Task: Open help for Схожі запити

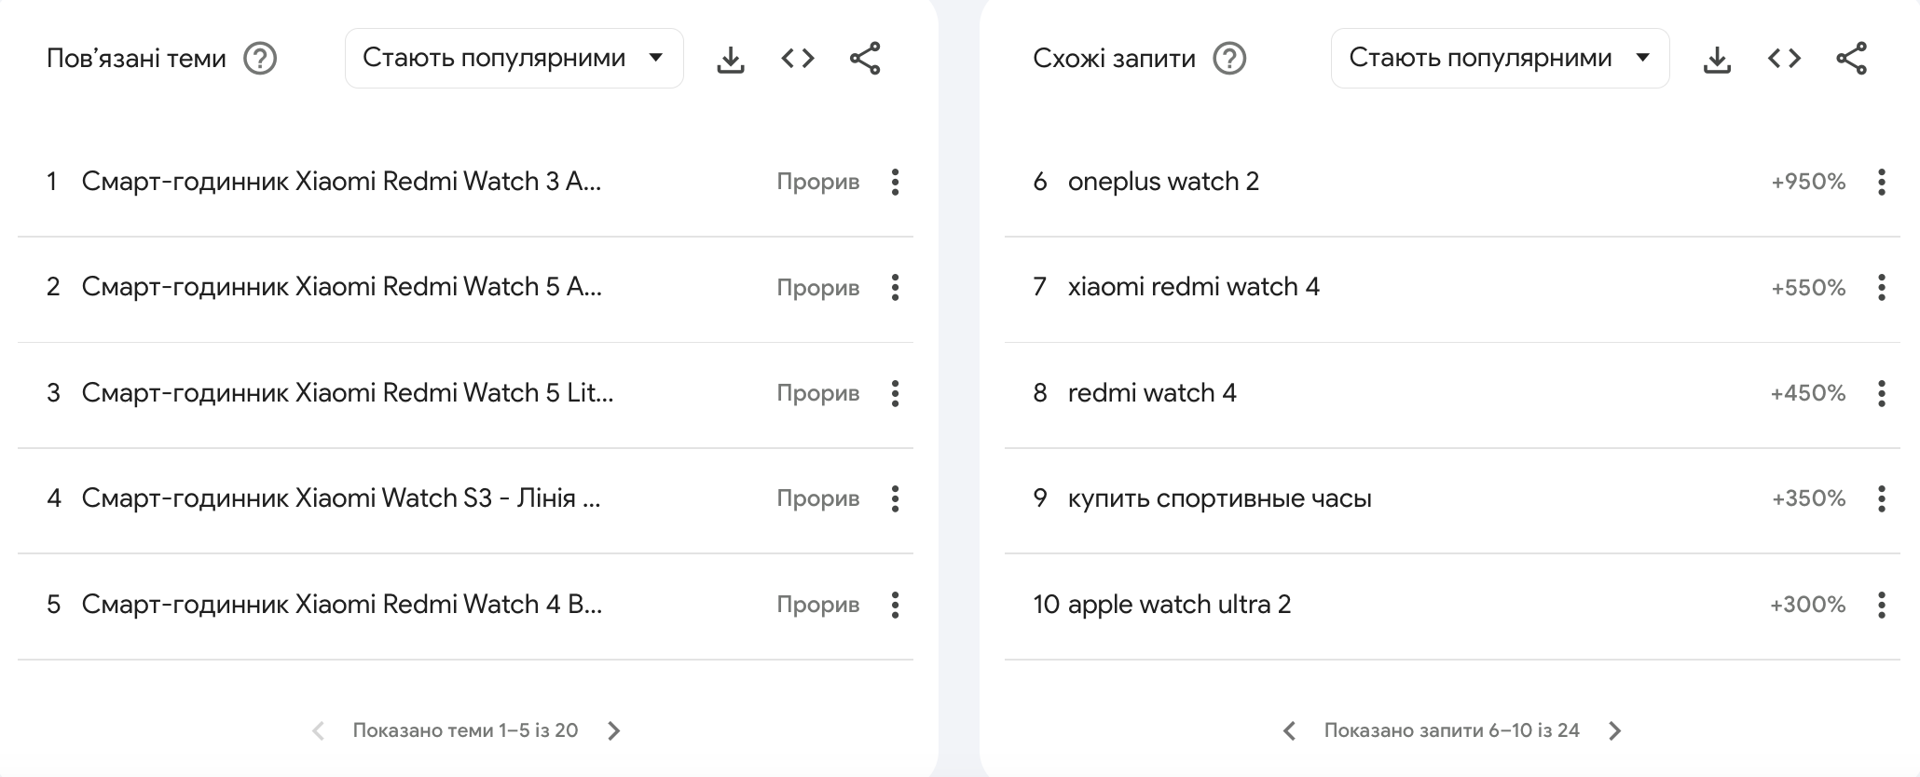Action: 1229,59
